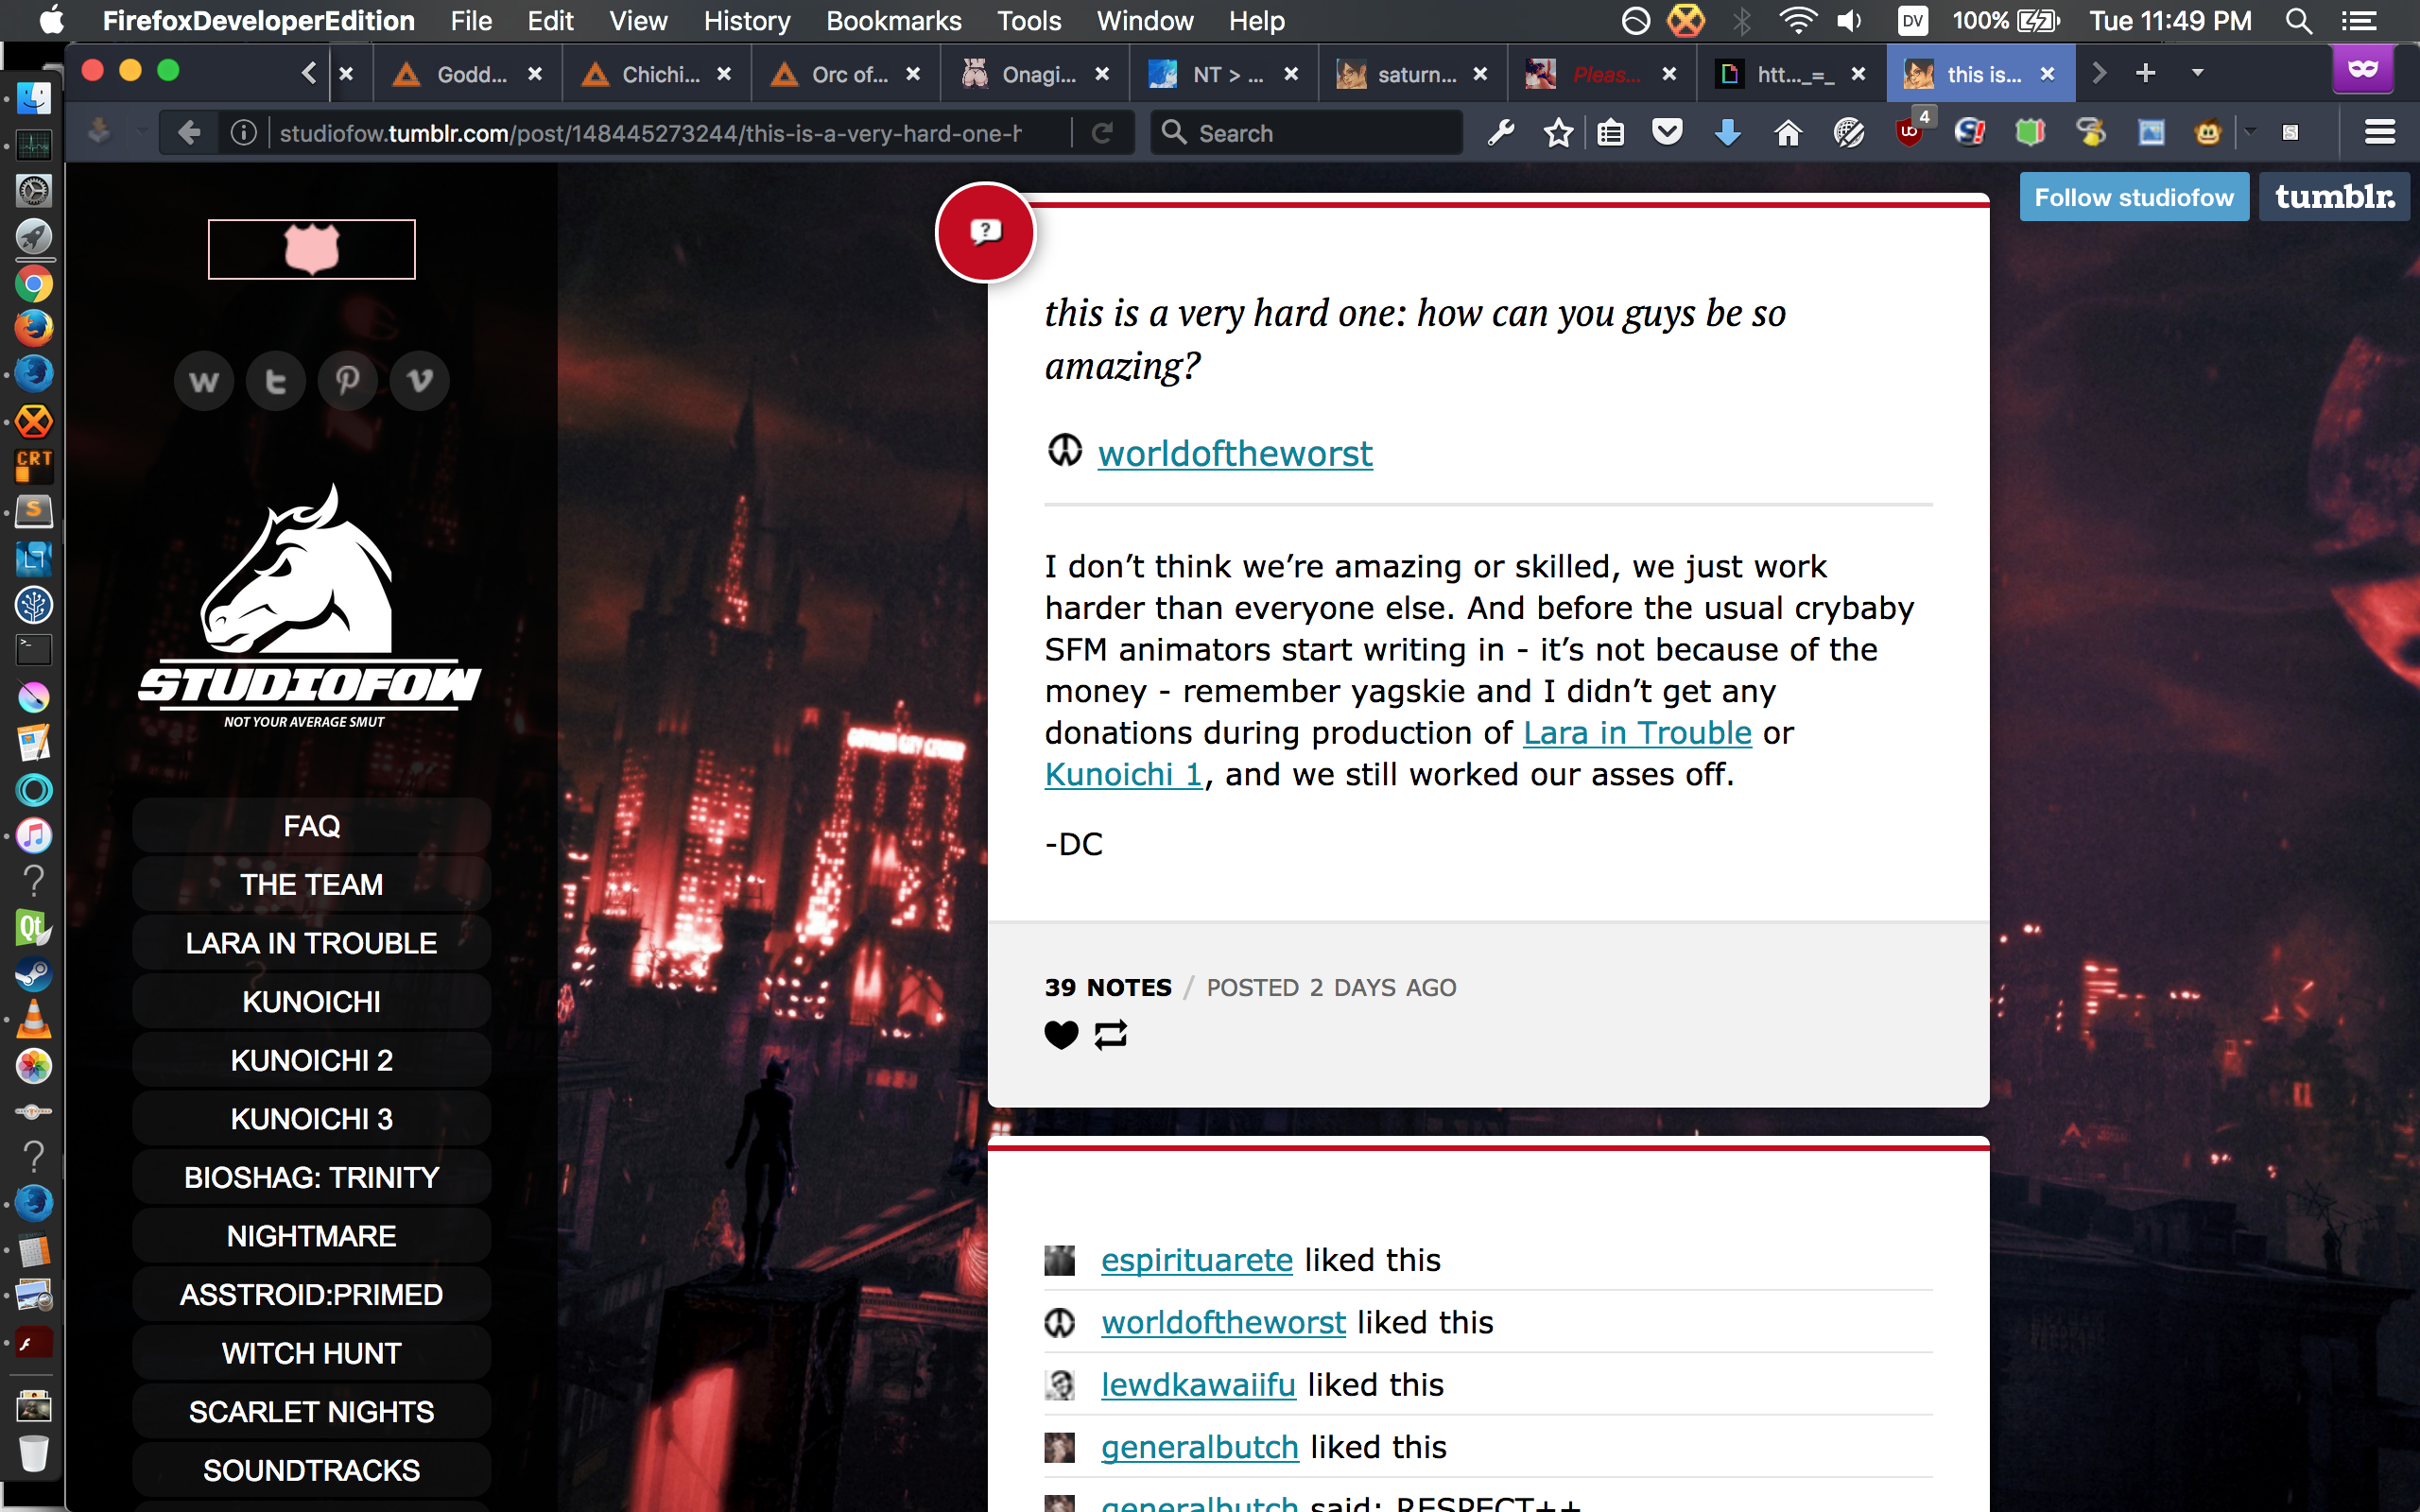
Task: Click the pink badge header image
Action: click(x=312, y=249)
